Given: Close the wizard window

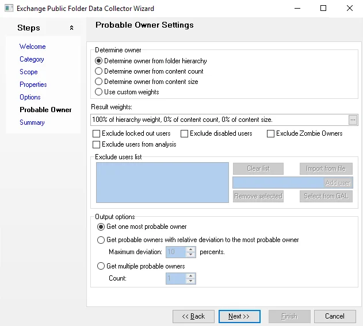Looking at the screenshot, I should (x=350, y=8).
